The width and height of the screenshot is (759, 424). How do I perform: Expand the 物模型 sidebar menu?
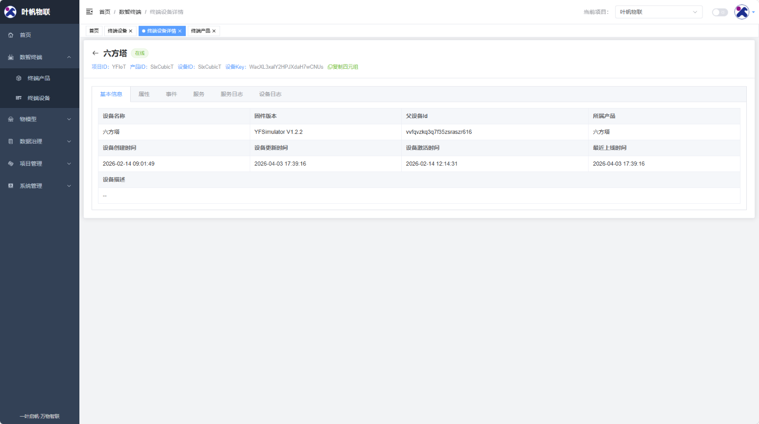pos(40,119)
